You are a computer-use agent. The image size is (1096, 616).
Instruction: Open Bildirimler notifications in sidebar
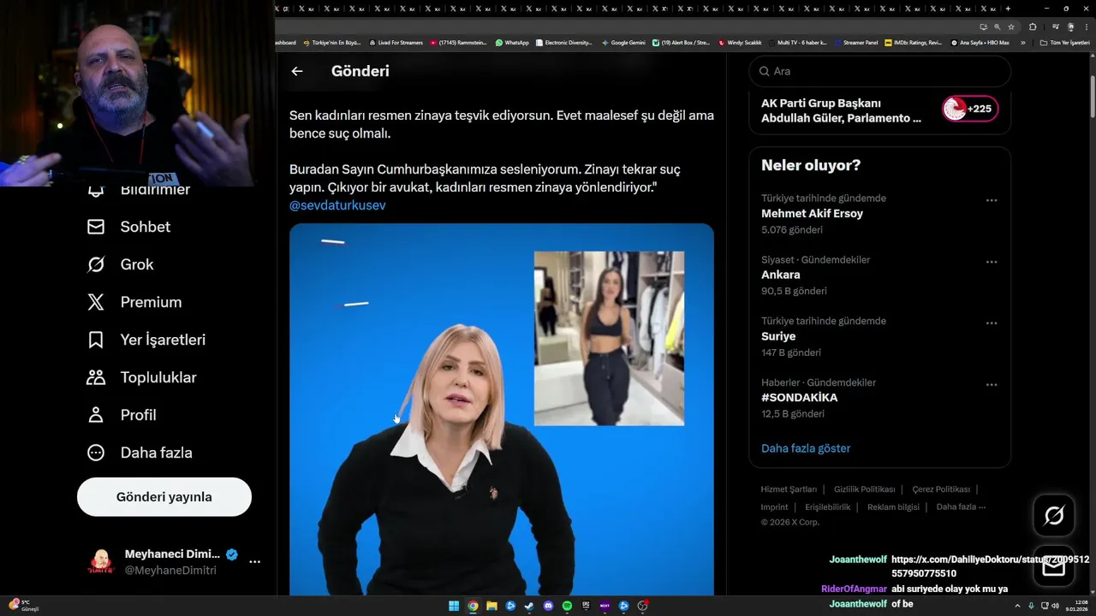coord(139,189)
